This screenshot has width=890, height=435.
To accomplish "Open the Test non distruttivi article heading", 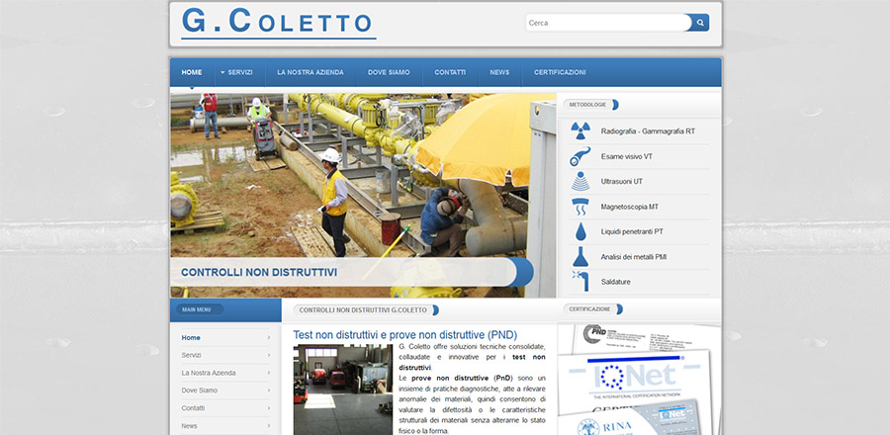I will click(404, 335).
